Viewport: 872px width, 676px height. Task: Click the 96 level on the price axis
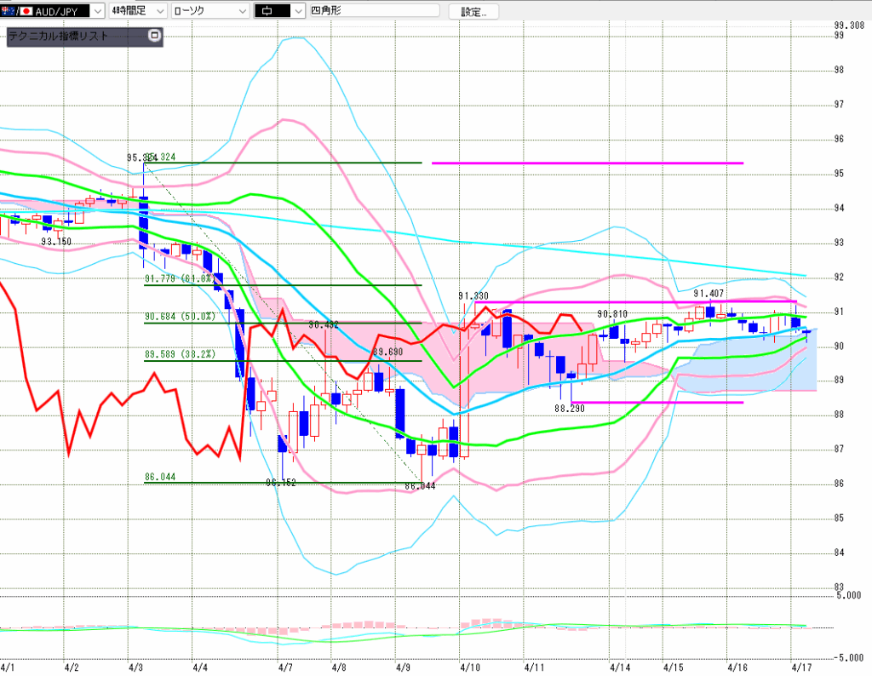(839, 139)
